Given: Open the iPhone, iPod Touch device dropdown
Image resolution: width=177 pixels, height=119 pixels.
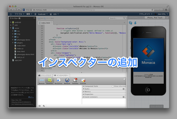Looking at the screenshot, I should pyautogui.click(x=155, y=17).
